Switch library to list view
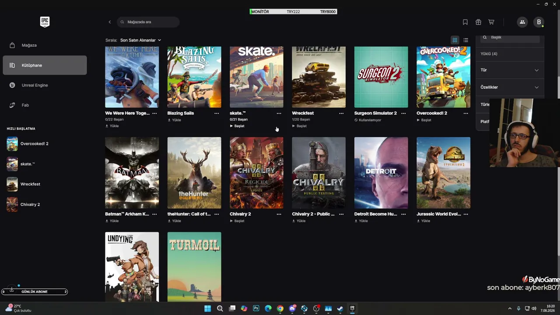560x315 pixels. [x=465, y=40]
